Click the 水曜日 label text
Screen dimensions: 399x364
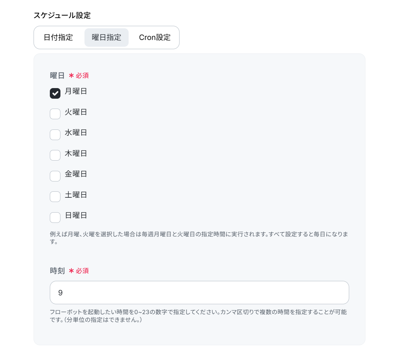coord(76,132)
